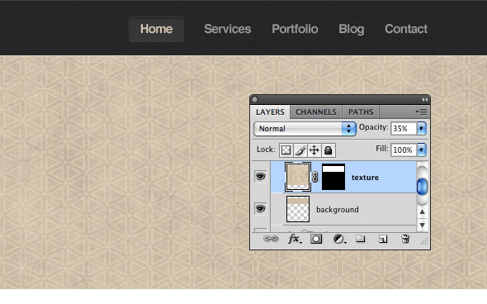
Task: Delete layer with the trash icon
Action: pos(405,239)
